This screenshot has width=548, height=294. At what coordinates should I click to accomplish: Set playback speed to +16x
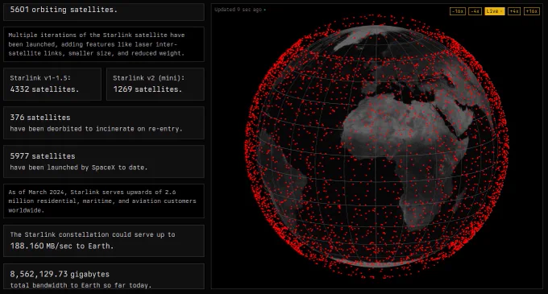point(532,11)
